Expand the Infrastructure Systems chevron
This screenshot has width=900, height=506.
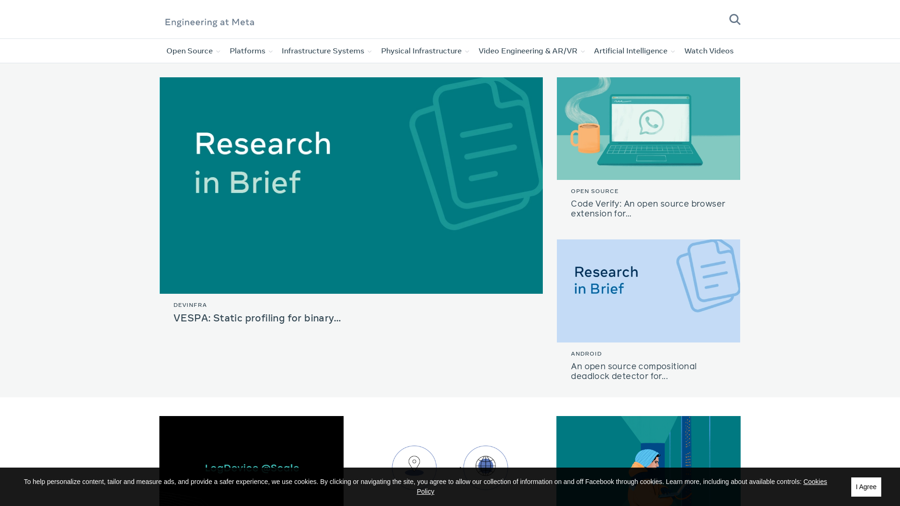pos(369,52)
